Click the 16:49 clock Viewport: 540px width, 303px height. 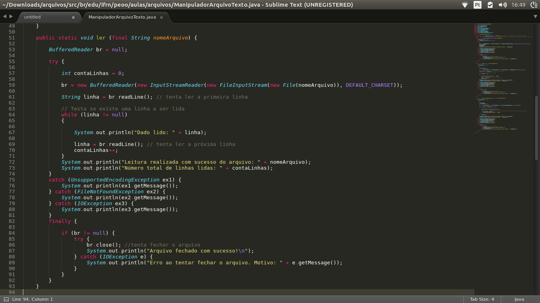pyautogui.click(x=518, y=5)
